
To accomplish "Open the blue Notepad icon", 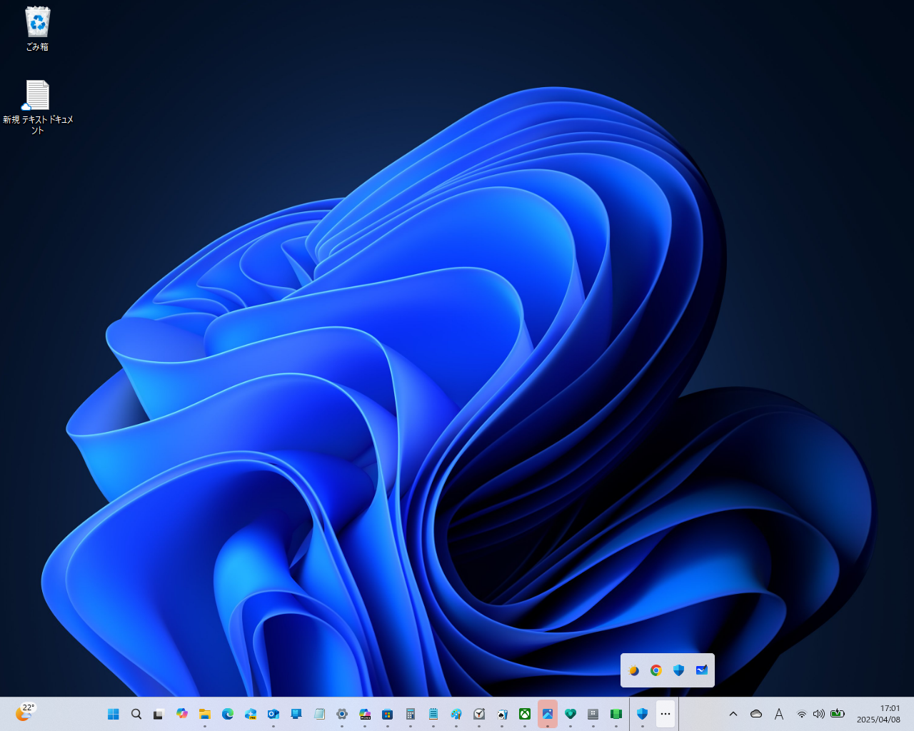I will pos(433,714).
